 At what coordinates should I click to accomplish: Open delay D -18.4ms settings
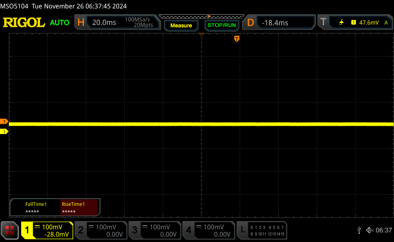pos(280,23)
